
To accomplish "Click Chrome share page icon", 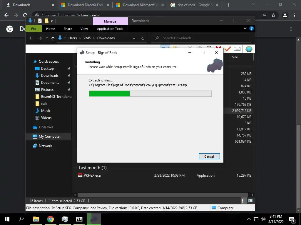I will tap(264, 15).
